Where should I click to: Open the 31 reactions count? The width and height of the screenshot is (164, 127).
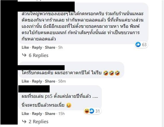tap(98, 111)
